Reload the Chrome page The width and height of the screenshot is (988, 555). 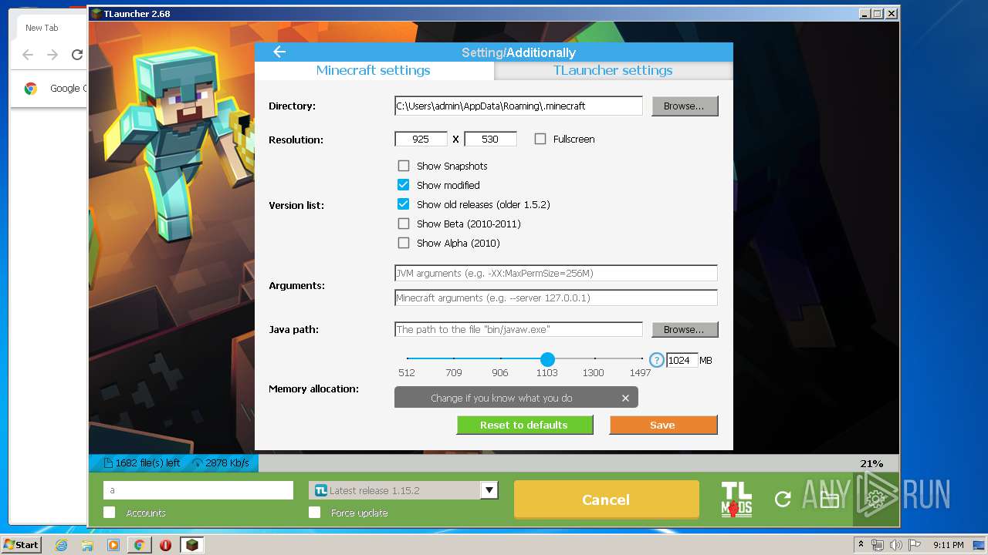pos(77,55)
